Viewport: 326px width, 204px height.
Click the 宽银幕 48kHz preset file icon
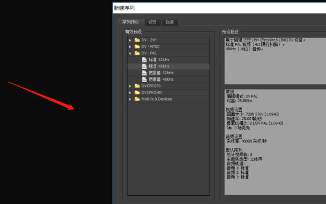point(144,79)
